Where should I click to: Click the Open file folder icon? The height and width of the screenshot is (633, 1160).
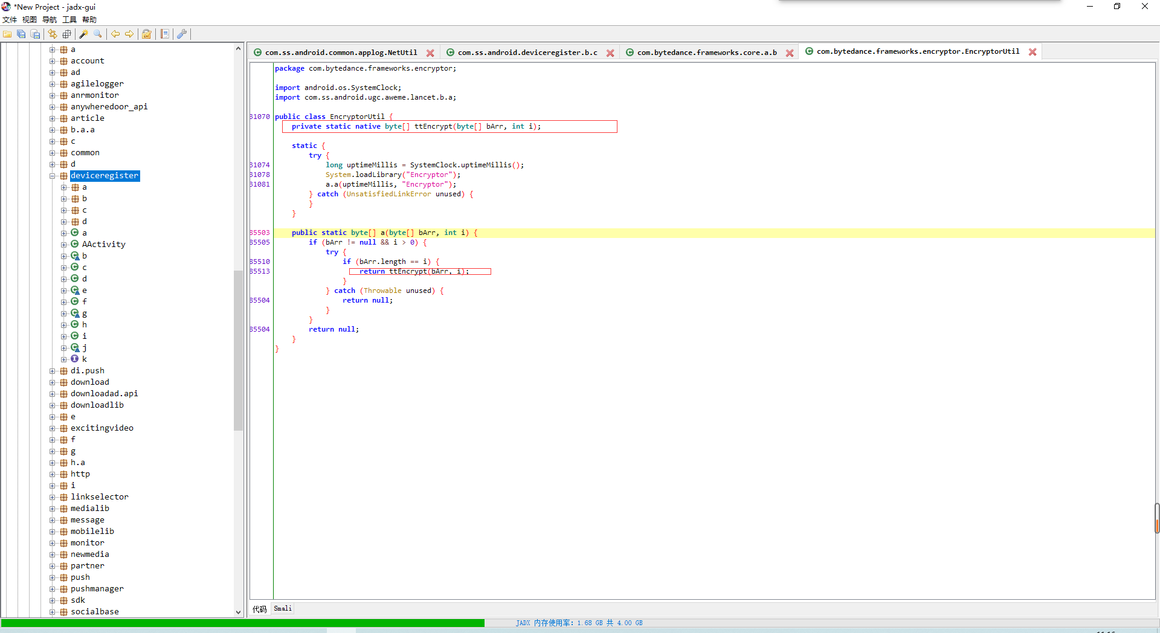(x=7, y=34)
